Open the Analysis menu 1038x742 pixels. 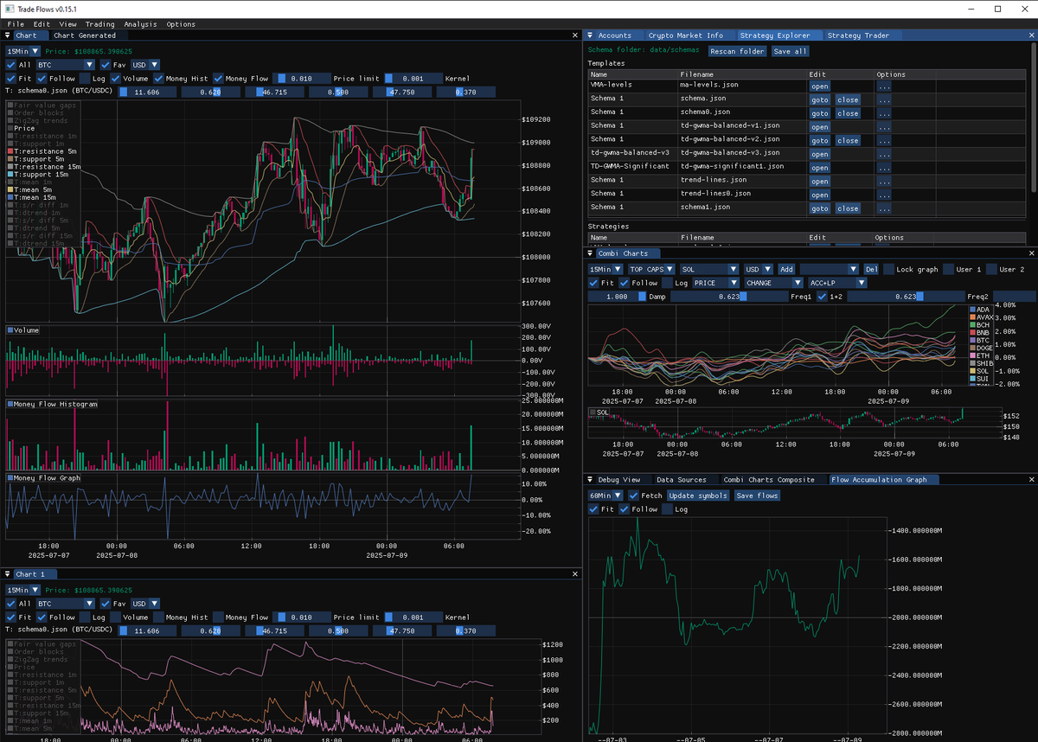[140, 24]
